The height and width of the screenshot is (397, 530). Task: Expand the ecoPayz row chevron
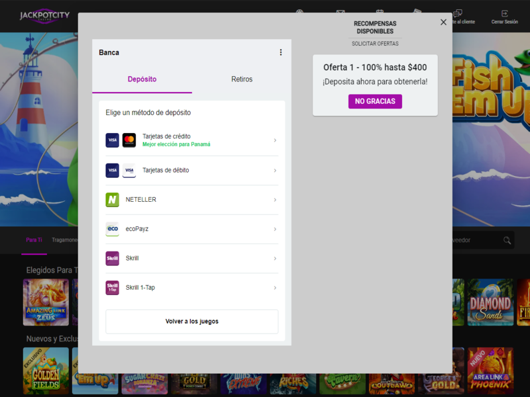coord(275,229)
